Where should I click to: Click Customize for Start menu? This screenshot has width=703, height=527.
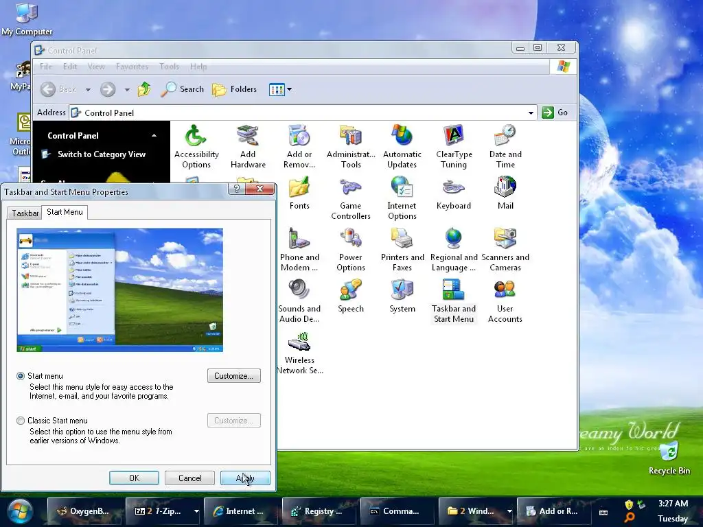pyautogui.click(x=234, y=376)
